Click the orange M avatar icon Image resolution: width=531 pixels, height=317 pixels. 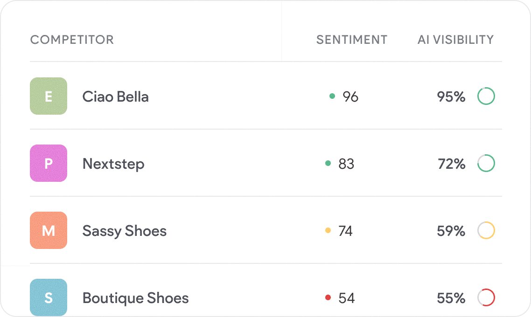click(x=49, y=230)
